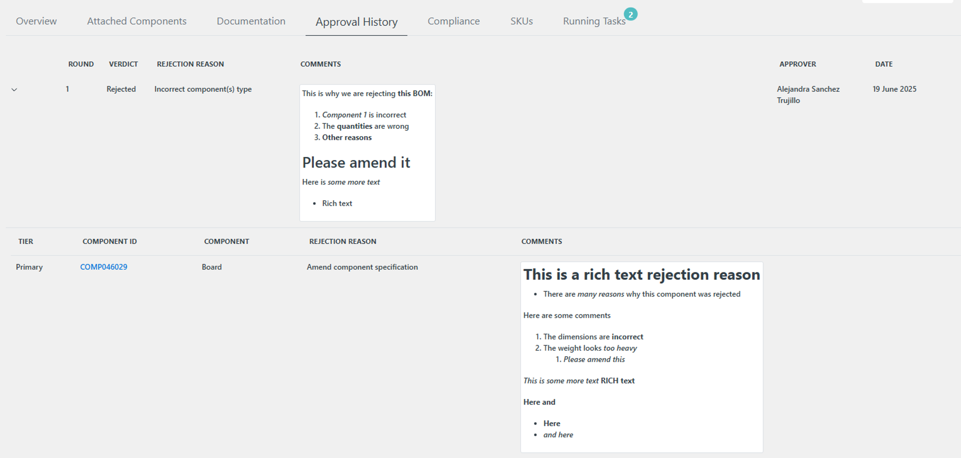
Task: Click the REJECTION REASON column header
Action: click(190, 64)
